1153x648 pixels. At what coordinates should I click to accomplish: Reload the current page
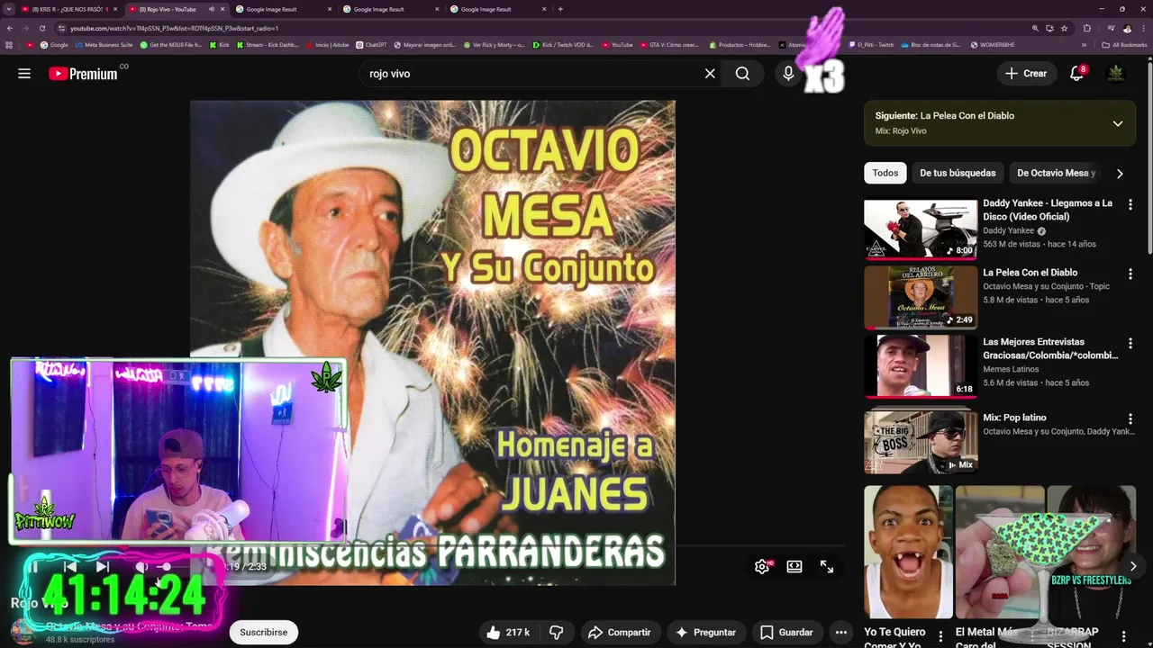pos(42,28)
